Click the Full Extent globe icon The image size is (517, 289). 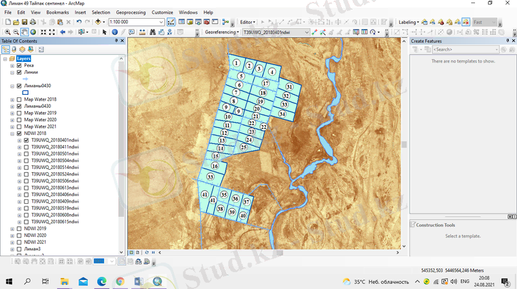[34, 32]
